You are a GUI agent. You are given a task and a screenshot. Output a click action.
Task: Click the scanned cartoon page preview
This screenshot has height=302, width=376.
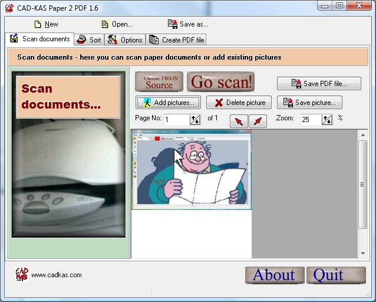(191, 170)
